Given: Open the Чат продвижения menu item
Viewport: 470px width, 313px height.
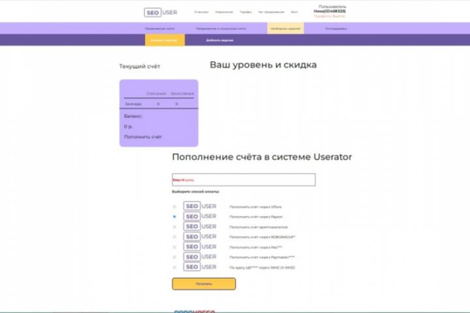Looking at the screenshot, I should click(271, 12).
